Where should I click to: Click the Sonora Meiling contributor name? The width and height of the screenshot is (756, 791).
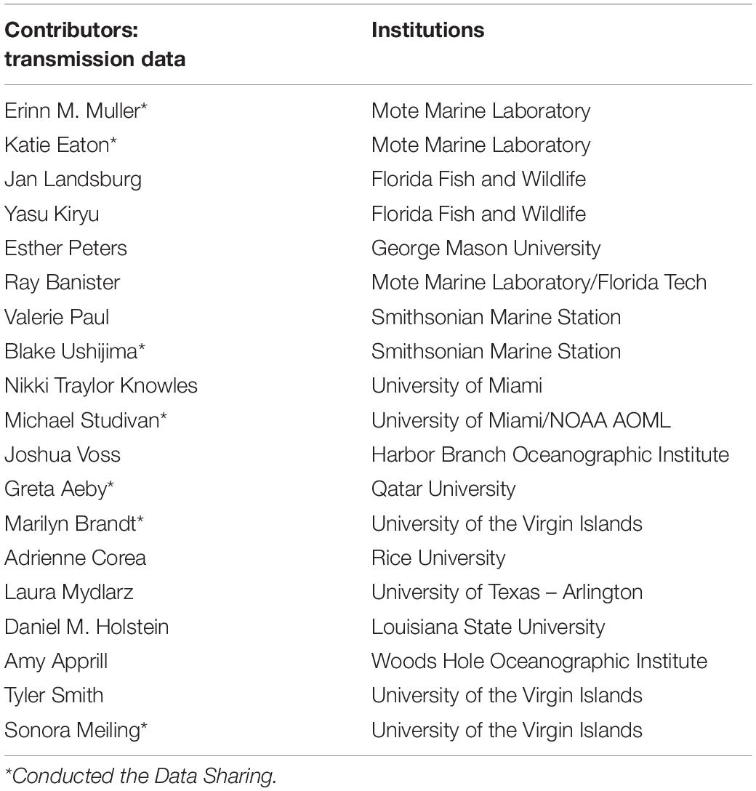pos(76,731)
